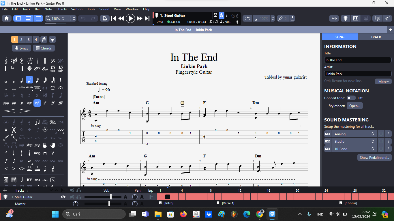Set dynamic to fortissimo ff
Image resolution: width=394 pixels, height=221 pixels.
point(52,103)
